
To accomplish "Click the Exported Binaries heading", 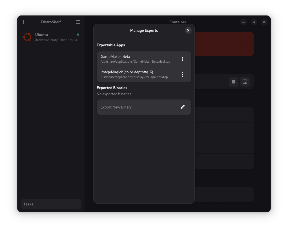I will coord(112,88).
